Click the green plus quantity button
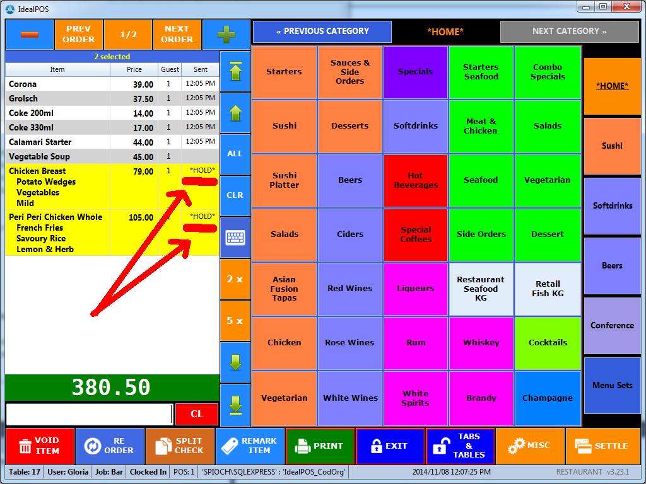Screen dimensions: 646x484 tap(225, 35)
